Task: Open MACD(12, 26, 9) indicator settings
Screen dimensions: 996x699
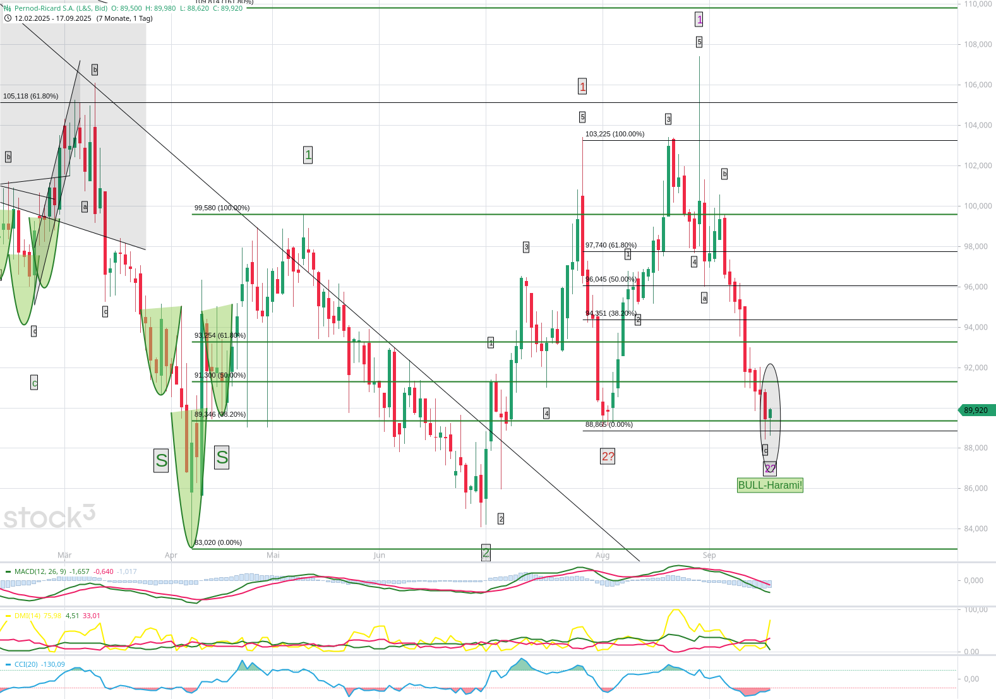Action: (x=41, y=572)
